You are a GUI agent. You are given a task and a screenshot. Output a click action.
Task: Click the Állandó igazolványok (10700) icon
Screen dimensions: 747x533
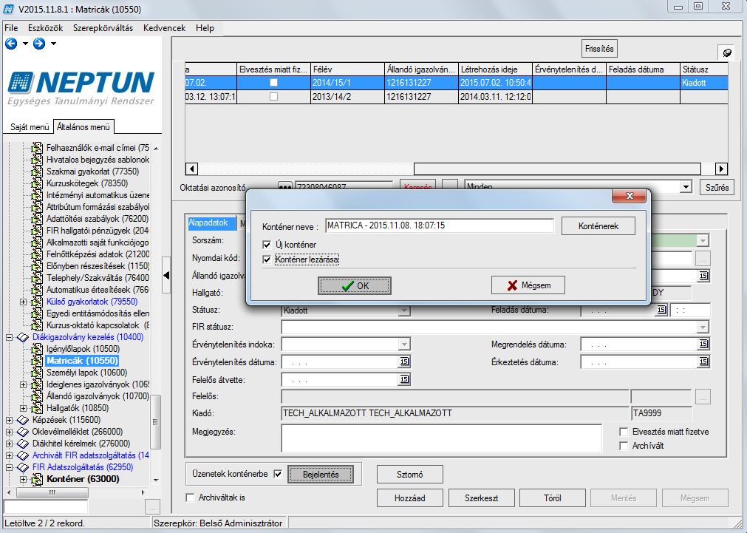[x=37, y=396]
